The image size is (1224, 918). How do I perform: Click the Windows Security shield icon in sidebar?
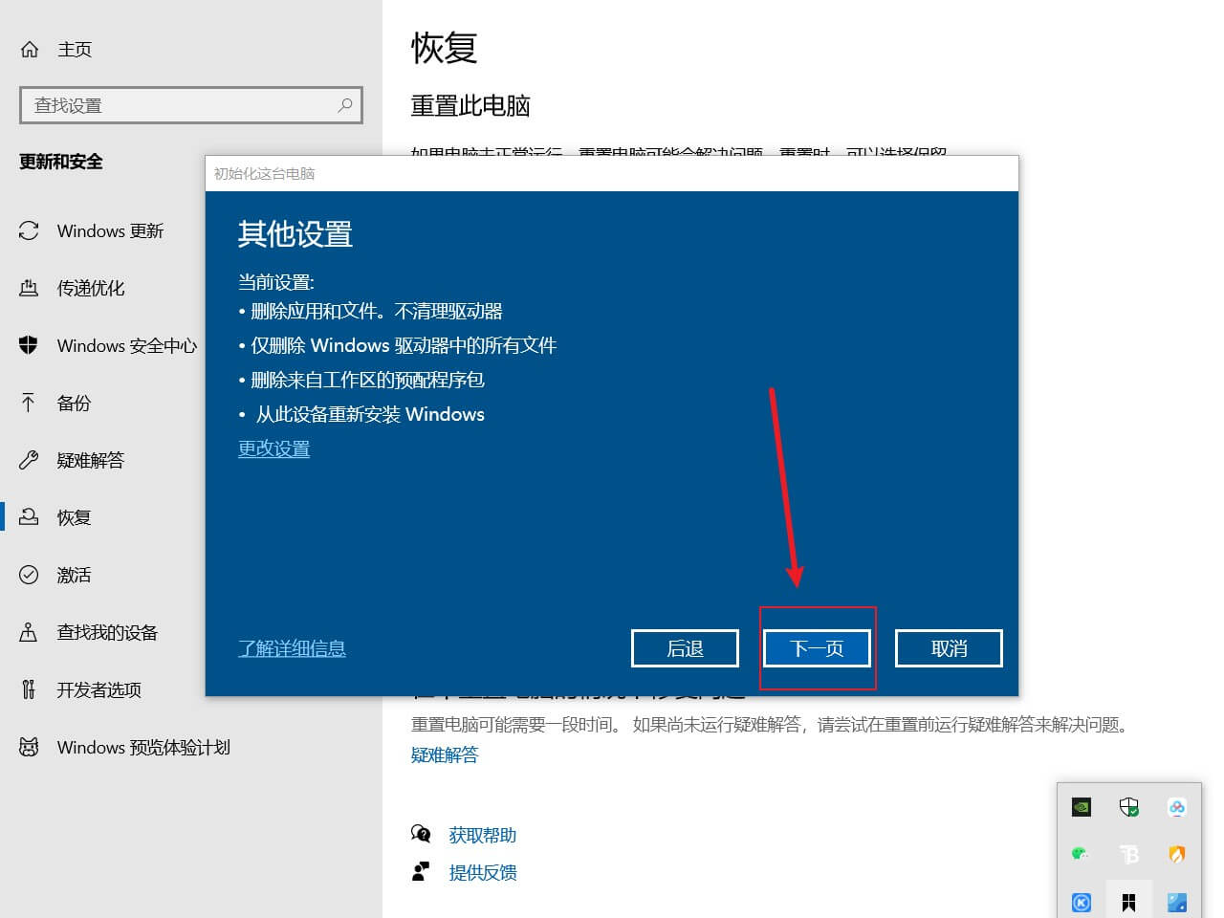pyautogui.click(x=29, y=345)
